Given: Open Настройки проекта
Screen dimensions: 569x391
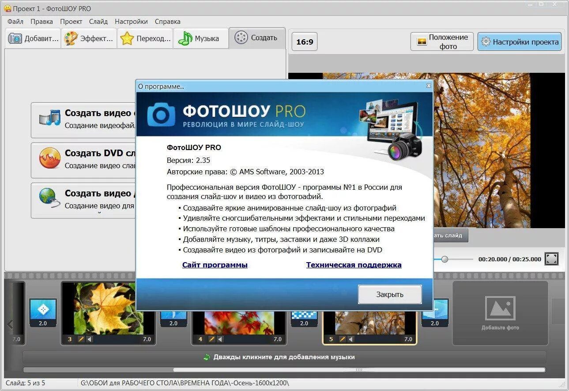Looking at the screenshot, I should pyautogui.click(x=520, y=42).
